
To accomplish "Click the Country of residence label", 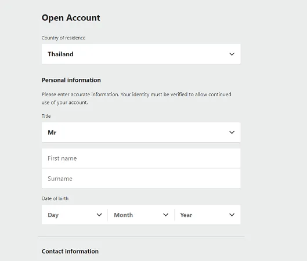I will coord(63,38).
